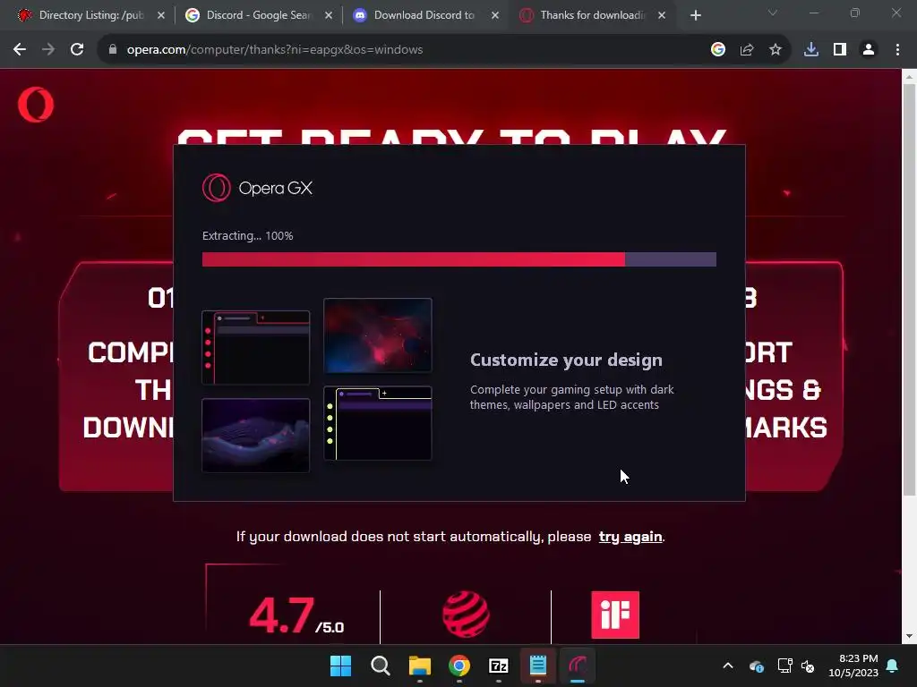This screenshot has height=687, width=917.
Task: Click the iF design award logo
Action: tap(615, 615)
